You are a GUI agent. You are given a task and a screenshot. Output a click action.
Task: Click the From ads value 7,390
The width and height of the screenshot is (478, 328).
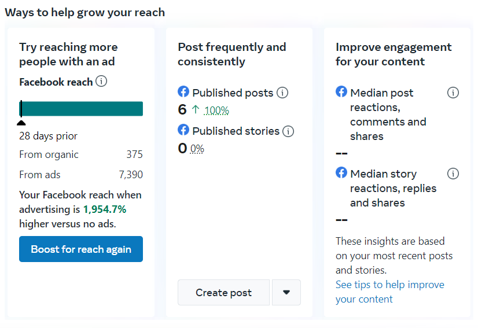click(131, 174)
